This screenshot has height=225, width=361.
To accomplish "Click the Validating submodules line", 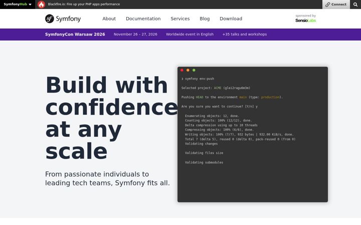I will click(x=204, y=162).
